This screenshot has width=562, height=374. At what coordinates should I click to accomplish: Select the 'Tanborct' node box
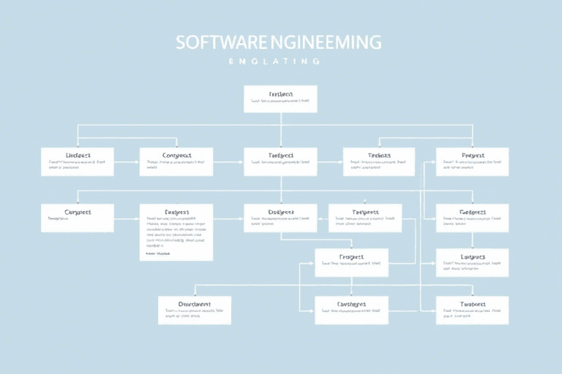tap(472, 310)
